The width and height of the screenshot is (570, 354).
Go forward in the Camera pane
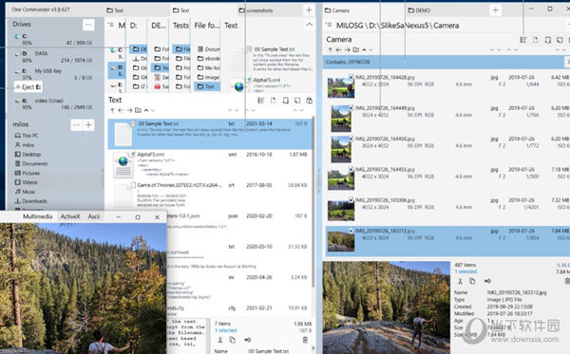[x=347, y=49]
